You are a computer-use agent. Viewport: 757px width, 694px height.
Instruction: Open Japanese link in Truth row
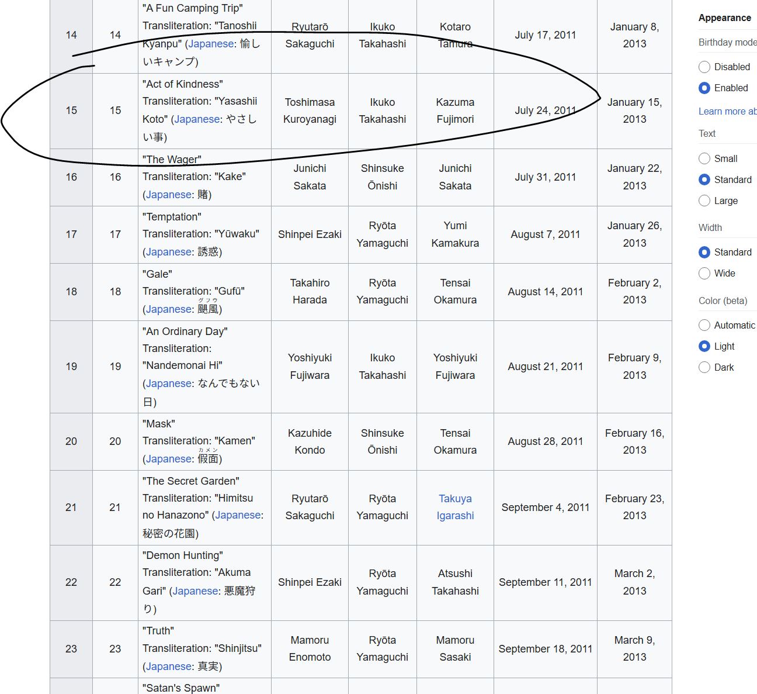tap(169, 667)
